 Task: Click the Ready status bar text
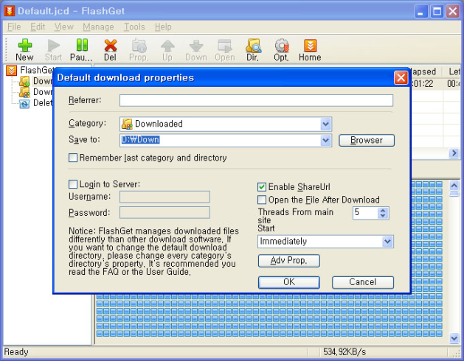tap(16, 352)
